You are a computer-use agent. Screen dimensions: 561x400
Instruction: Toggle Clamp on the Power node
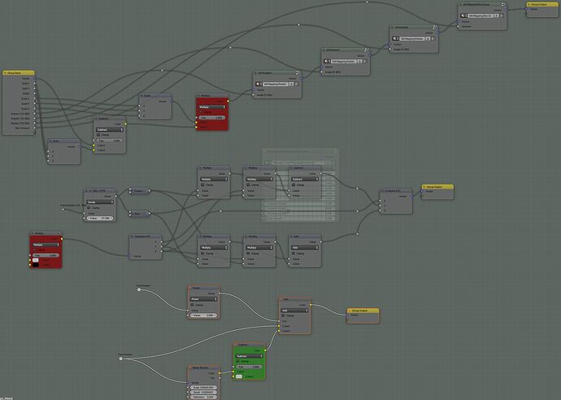193,305
